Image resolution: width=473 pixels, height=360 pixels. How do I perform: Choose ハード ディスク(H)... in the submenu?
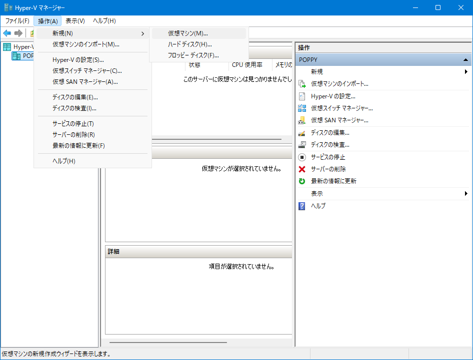tap(189, 44)
